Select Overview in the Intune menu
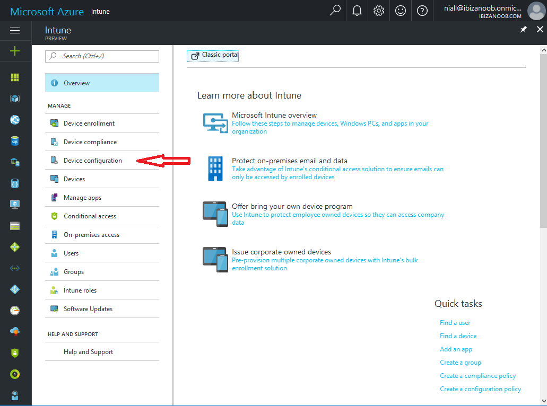The width and height of the screenshot is (547, 406). pyautogui.click(x=102, y=83)
